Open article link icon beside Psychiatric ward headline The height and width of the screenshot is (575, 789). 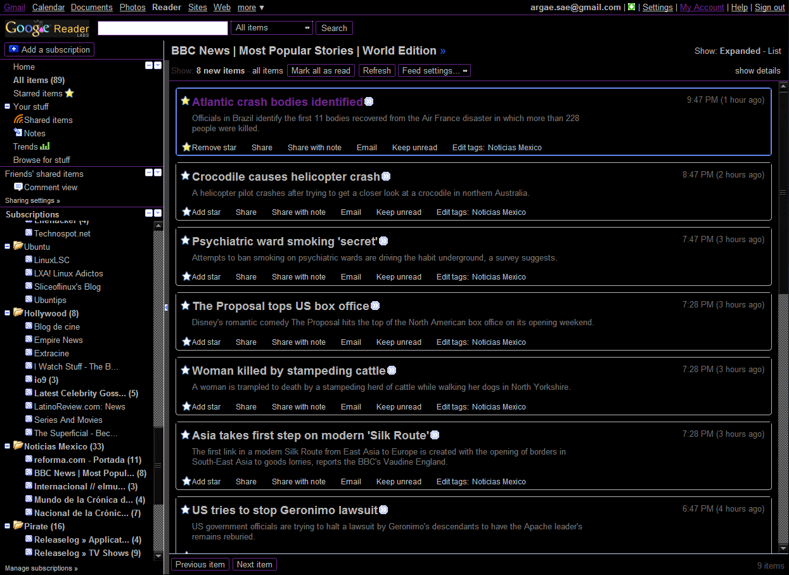383,242
